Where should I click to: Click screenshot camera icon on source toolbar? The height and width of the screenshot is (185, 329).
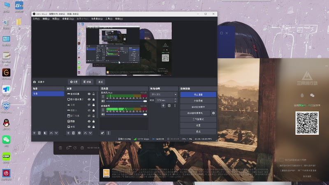(35, 82)
